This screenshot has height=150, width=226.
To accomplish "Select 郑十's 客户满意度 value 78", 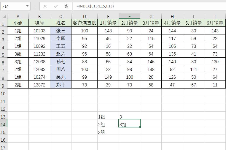I will (x=85, y=85).
